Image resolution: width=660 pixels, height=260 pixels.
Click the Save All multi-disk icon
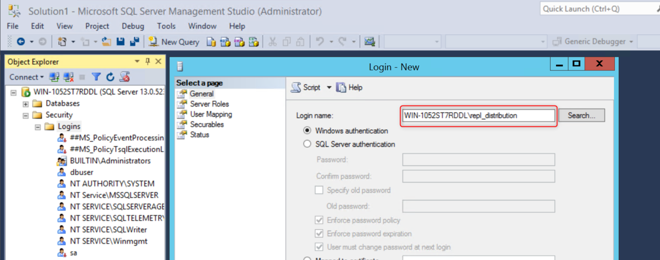tap(134, 41)
